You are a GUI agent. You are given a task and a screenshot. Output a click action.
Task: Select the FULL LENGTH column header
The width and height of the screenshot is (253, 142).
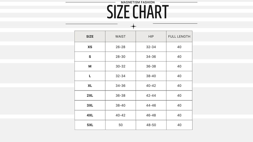[179, 36]
